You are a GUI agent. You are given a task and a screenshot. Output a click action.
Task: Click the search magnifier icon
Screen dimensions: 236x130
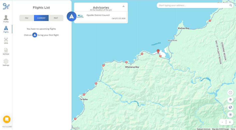click(x=231, y=5)
